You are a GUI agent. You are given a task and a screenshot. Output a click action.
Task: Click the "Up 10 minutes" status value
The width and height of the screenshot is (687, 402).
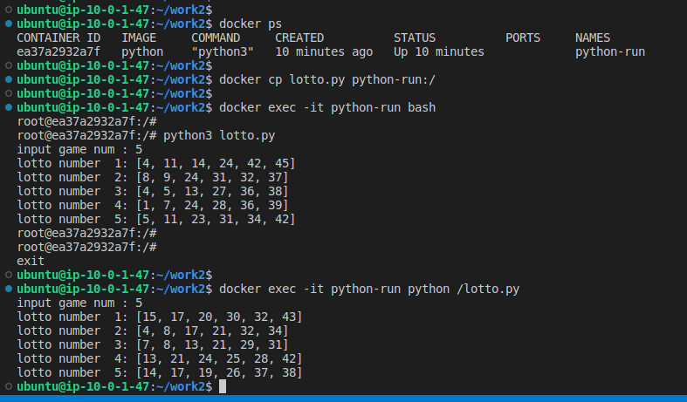(x=438, y=51)
